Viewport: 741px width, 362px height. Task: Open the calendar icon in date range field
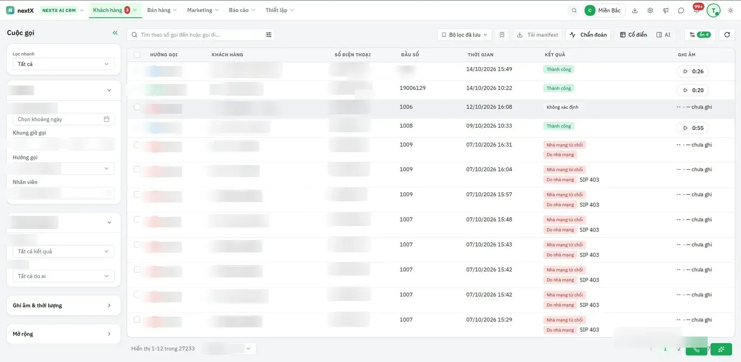point(107,119)
